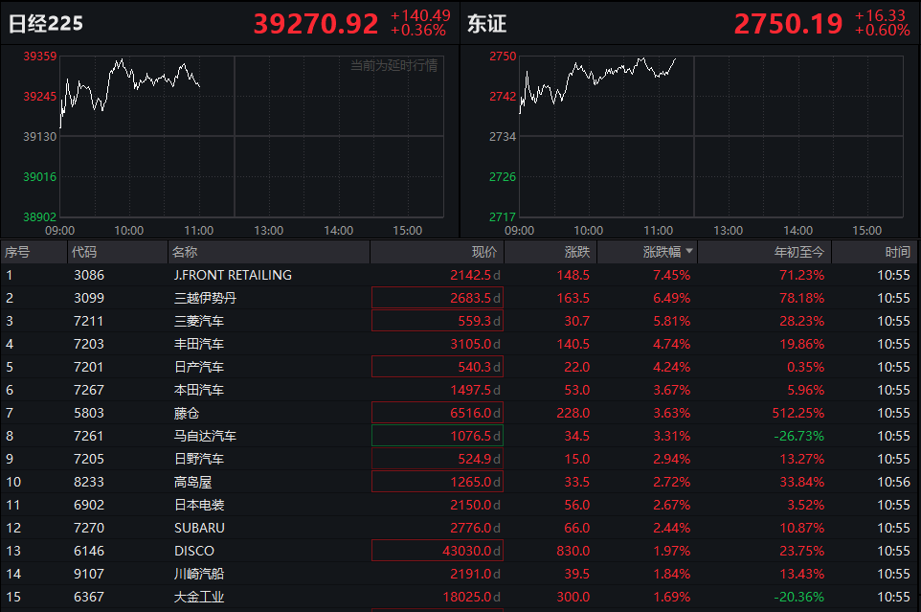Click the 代码 column header
Image resolution: width=921 pixels, height=612 pixels.
click(x=83, y=253)
